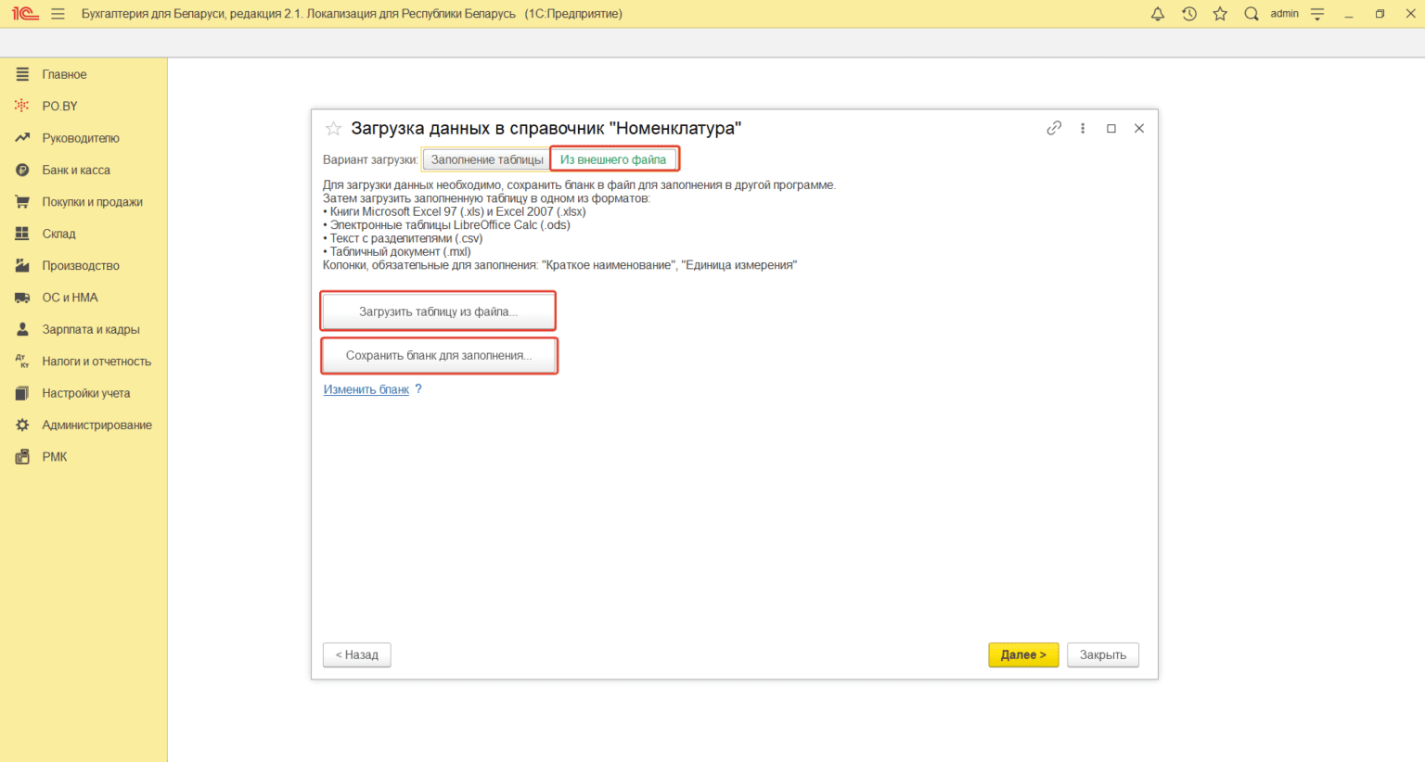
Task: Click the Производство factory icon
Action: click(x=22, y=265)
